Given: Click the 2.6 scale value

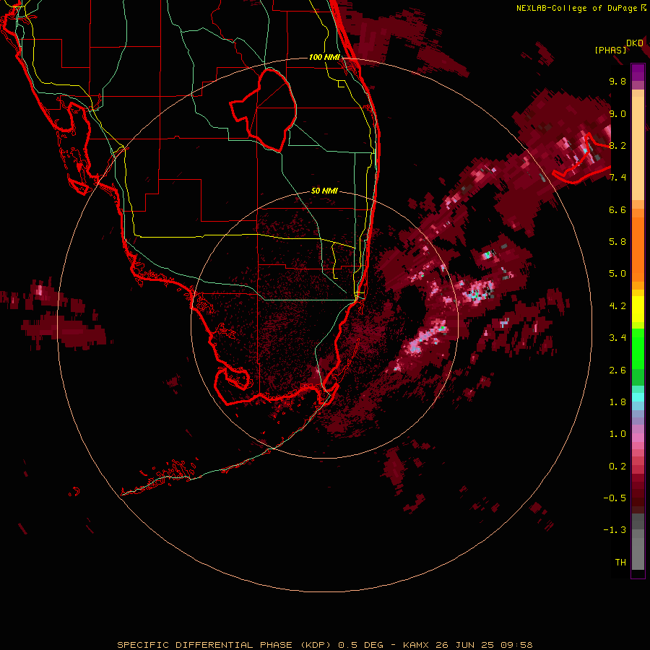Looking at the screenshot, I should [617, 370].
